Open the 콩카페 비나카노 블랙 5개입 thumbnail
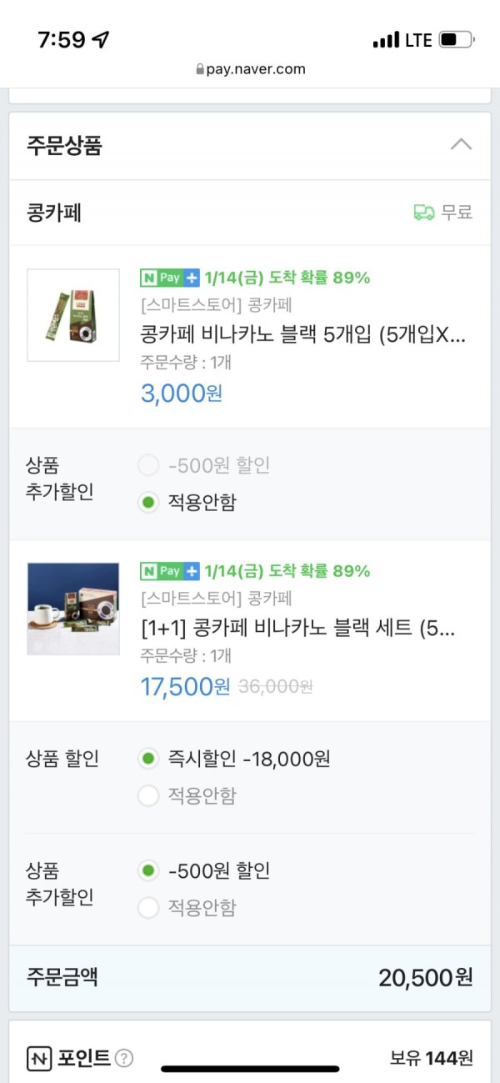Screen dimensions: 500x1083 pyautogui.click(x=73, y=315)
